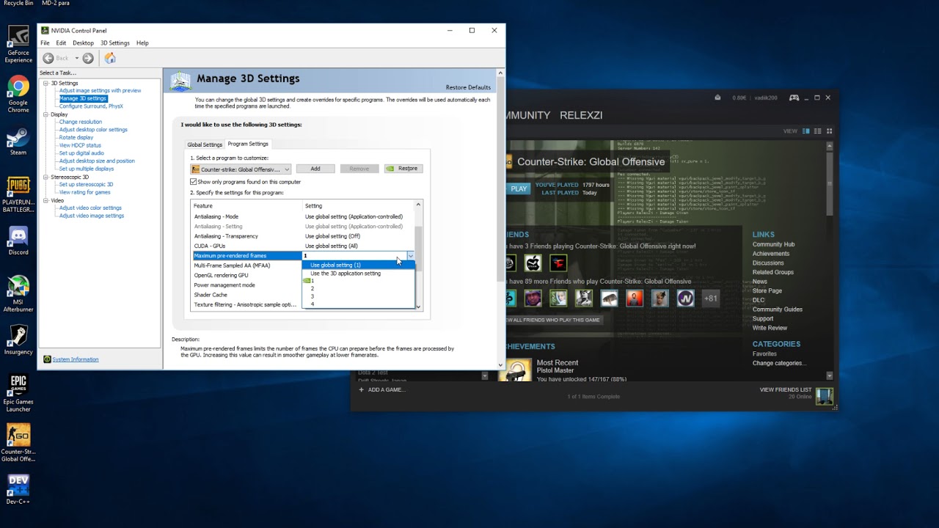Open Community Hub link in Steam
Viewport: 939px width, 528px height.
coord(773,244)
